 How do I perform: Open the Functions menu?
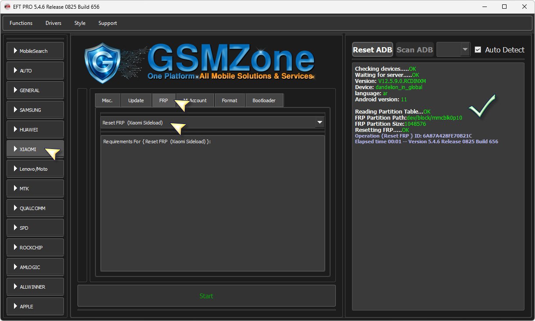click(21, 23)
